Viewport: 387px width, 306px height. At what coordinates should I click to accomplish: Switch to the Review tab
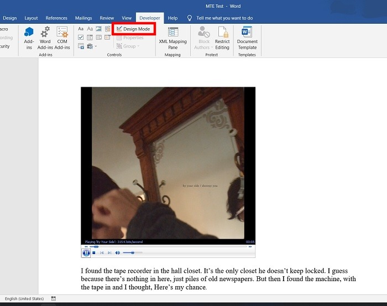[107, 18]
